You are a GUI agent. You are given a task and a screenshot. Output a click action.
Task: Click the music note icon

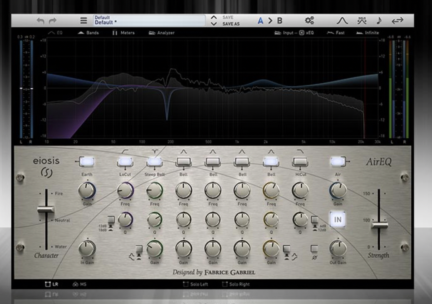click(379, 20)
